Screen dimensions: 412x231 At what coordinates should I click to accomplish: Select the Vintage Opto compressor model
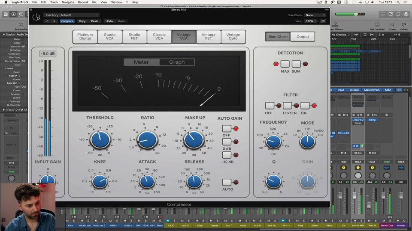click(233, 37)
